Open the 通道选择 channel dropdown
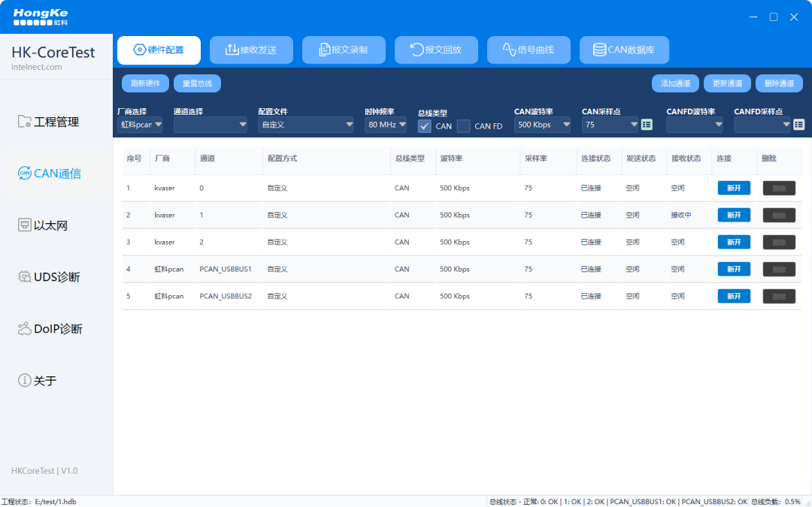812x507 pixels. [x=211, y=125]
